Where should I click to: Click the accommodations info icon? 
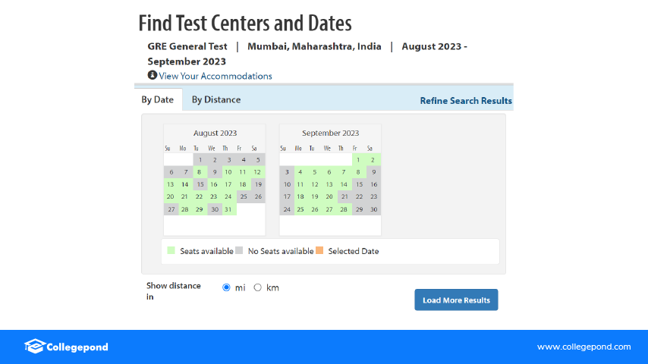point(153,75)
